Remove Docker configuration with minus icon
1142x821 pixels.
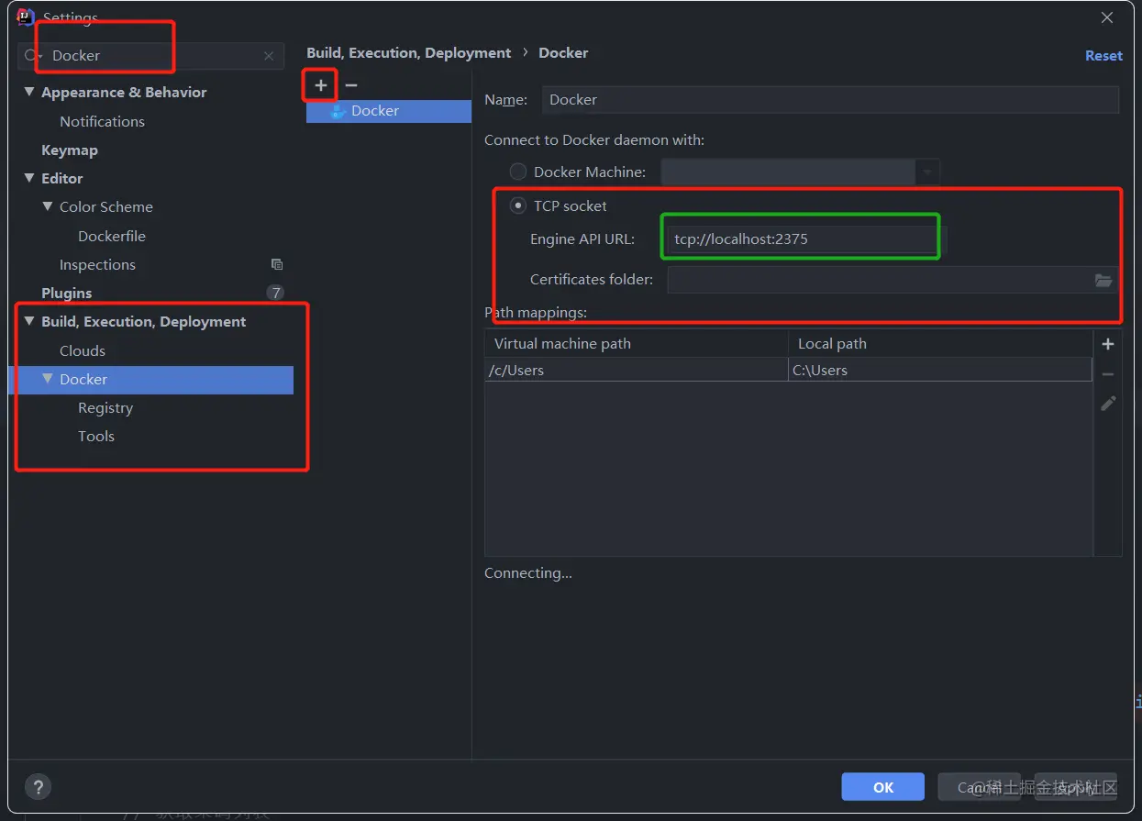(351, 85)
